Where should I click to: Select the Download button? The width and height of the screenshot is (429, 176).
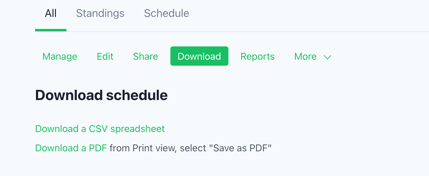coord(199,56)
